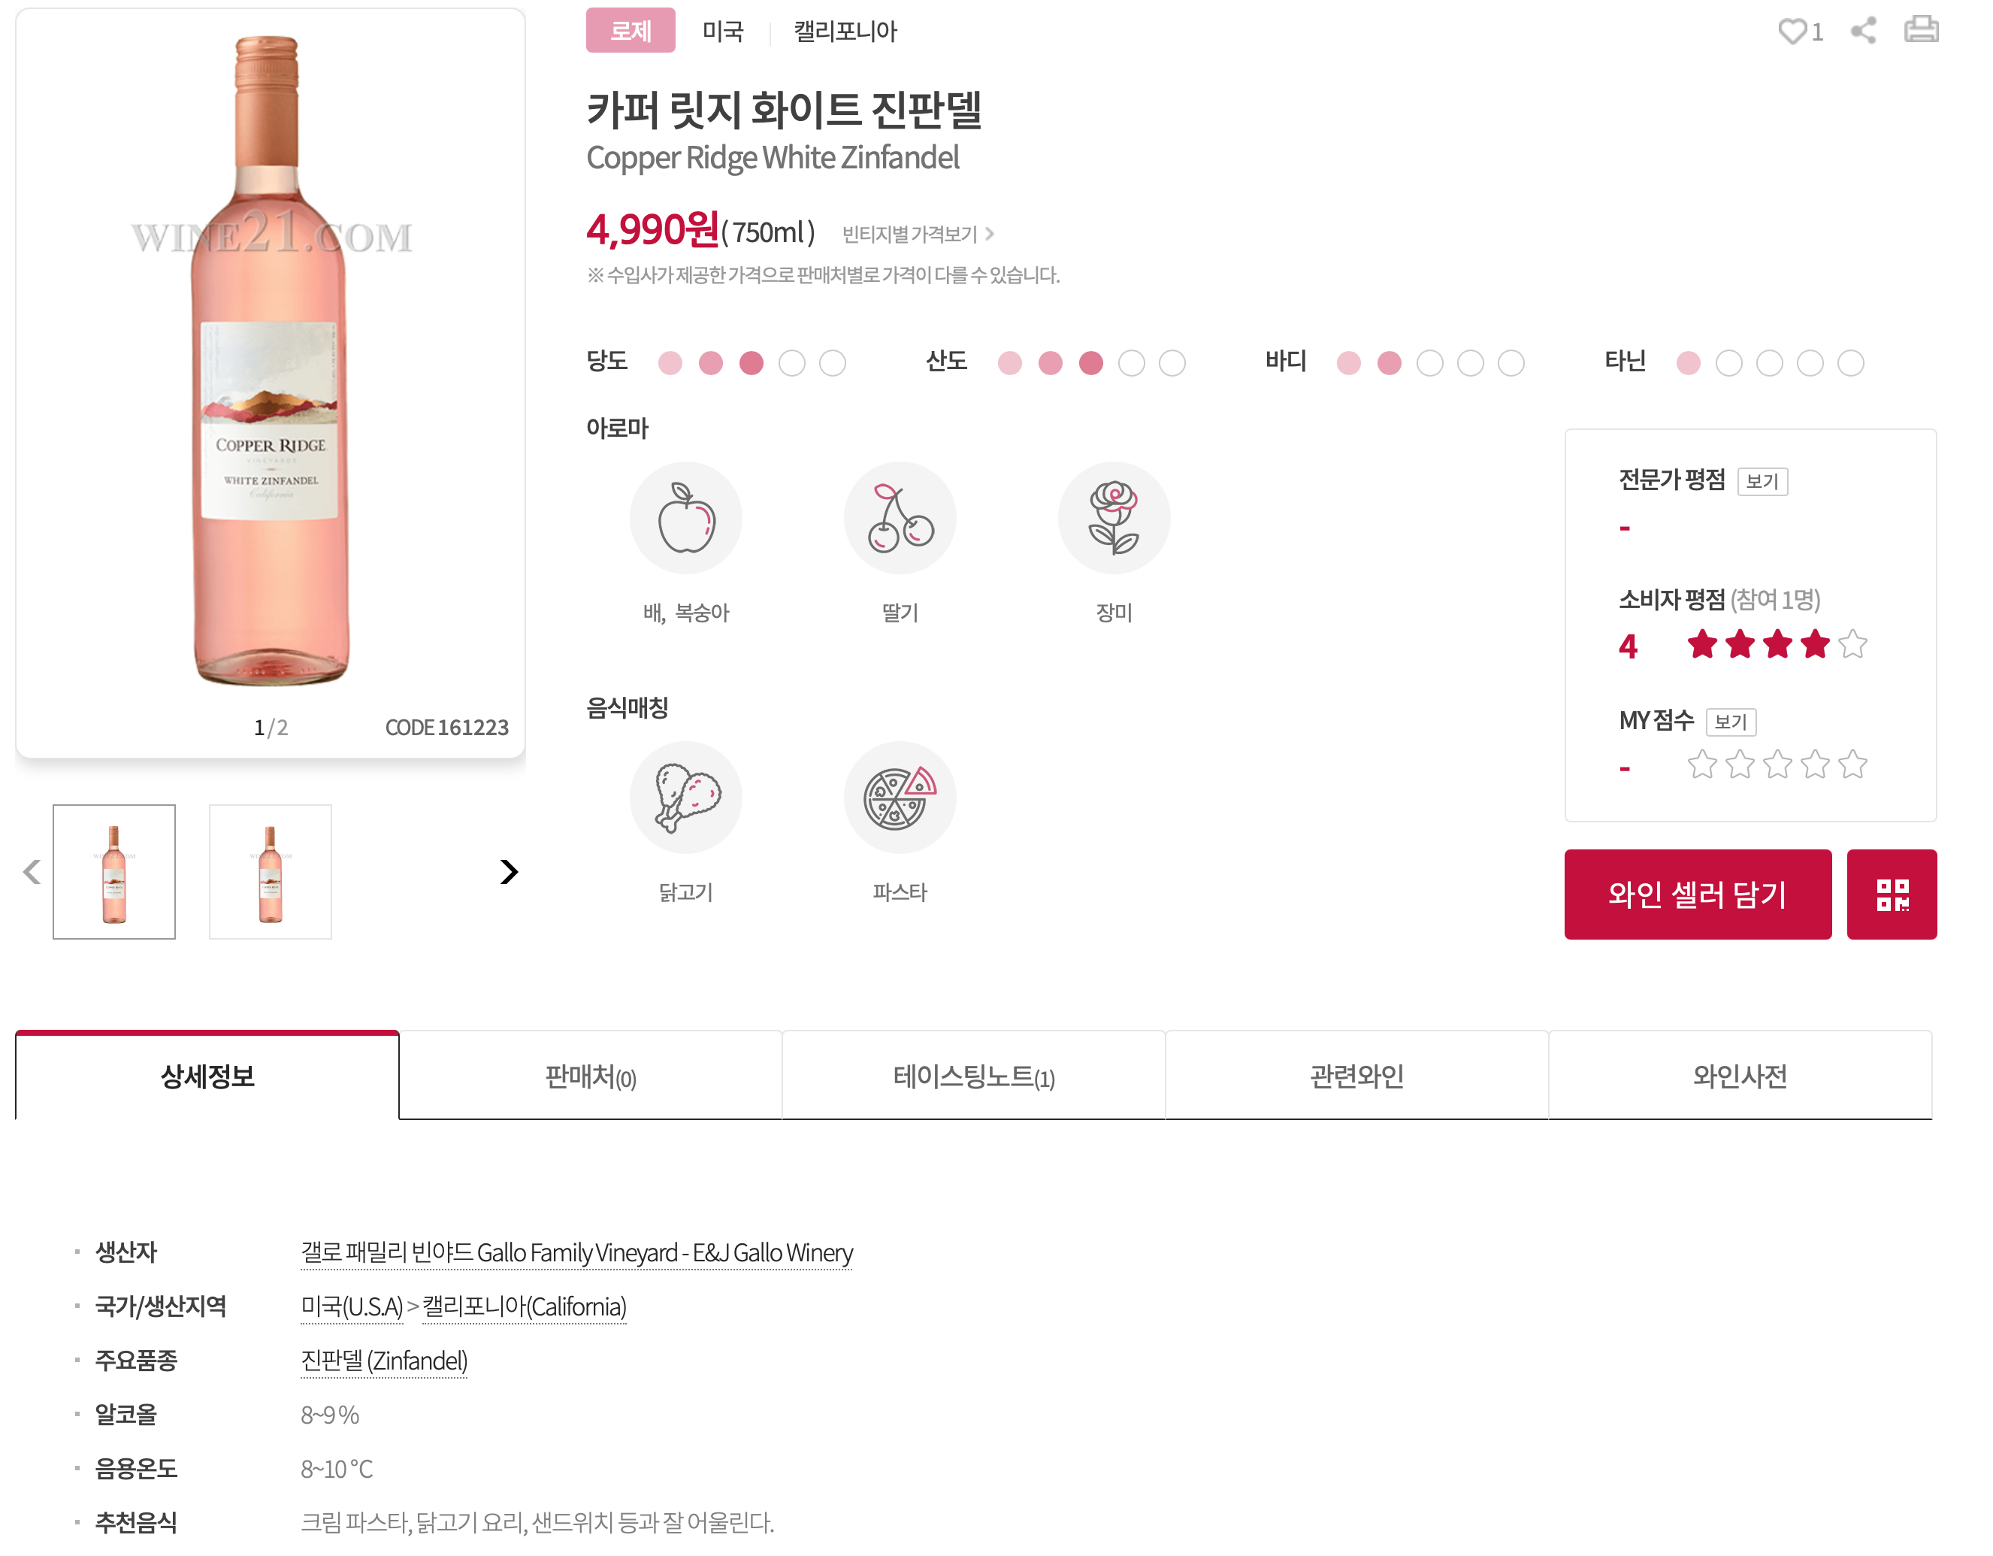Click the 로제 pink category tag

630,31
